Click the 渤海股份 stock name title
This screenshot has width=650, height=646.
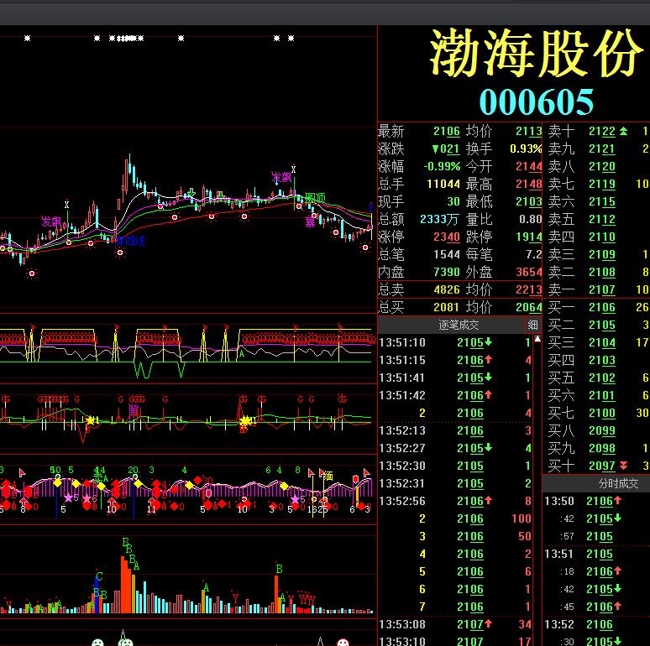tap(536, 53)
